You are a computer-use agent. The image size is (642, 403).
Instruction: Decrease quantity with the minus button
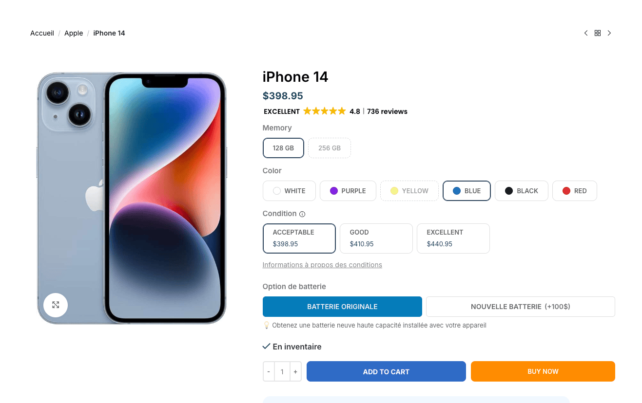pyautogui.click(x=269, y=371)
